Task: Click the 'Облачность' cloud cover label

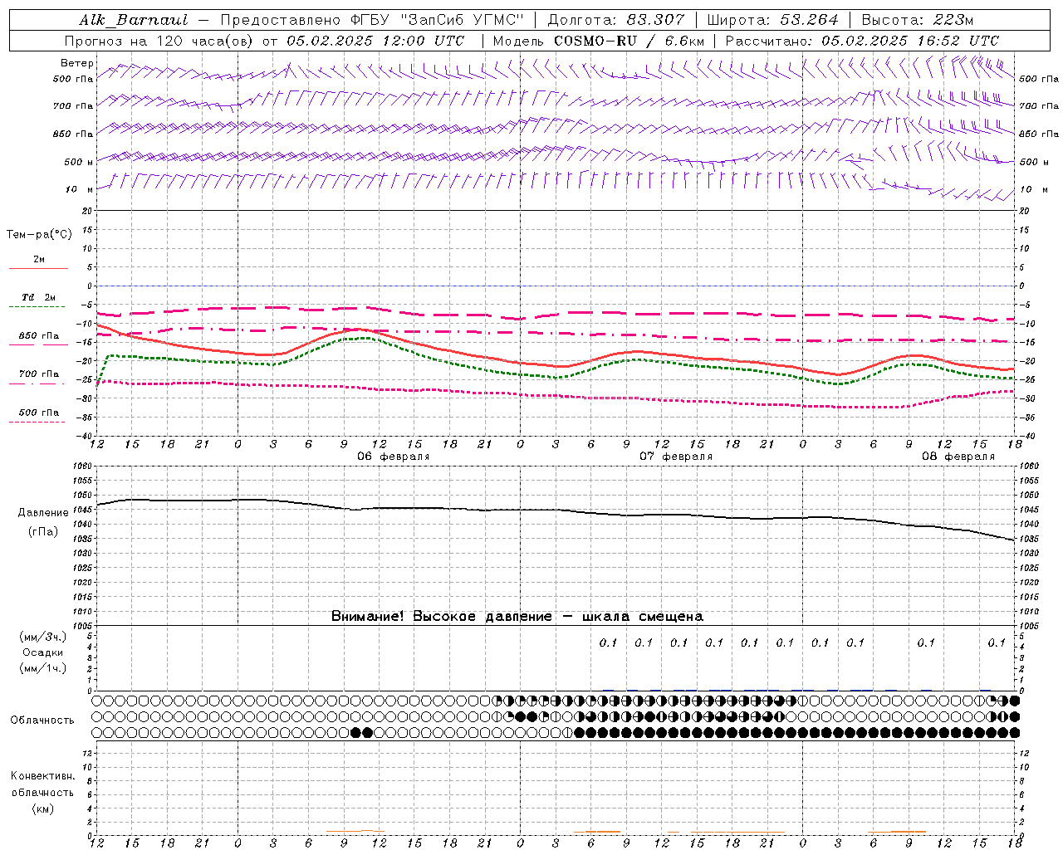Action: tap(42, 721)
